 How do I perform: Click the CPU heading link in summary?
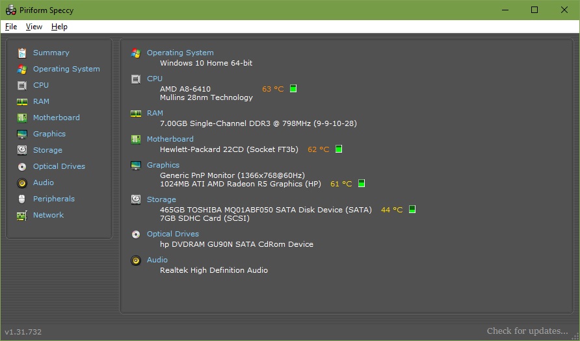point(155,79)
